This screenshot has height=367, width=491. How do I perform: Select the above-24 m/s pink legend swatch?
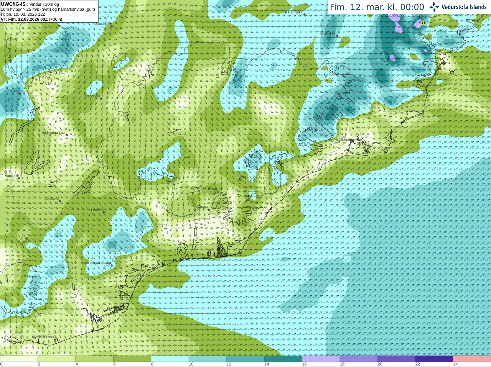tap(472, 359)
